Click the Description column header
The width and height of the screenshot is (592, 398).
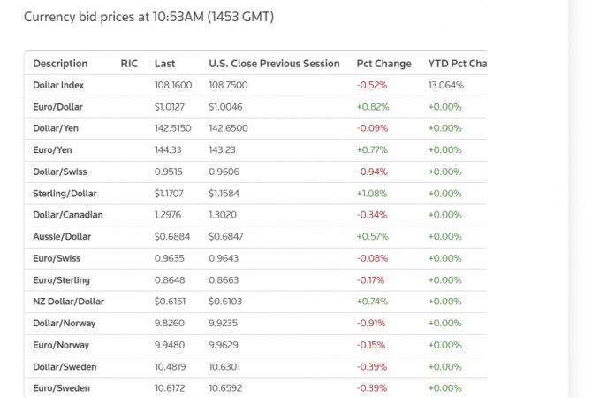60,64
